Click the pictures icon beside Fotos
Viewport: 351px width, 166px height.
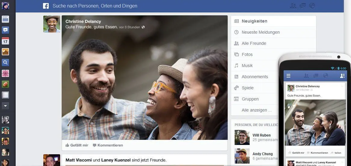point(236,54)
